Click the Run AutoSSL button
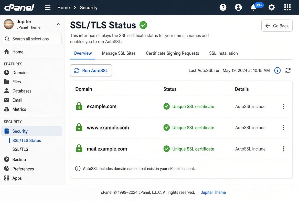 coord(91,71)
